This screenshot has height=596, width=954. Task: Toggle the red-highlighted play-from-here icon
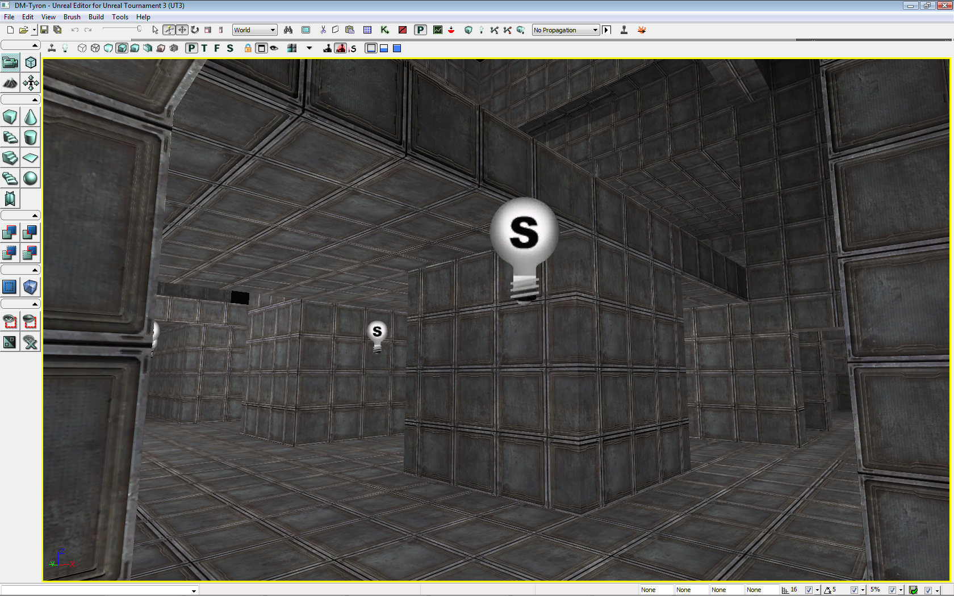(x=341, y=48)
